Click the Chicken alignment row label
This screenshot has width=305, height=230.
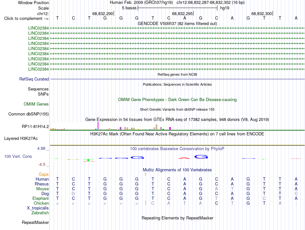(x=41, y=203)
